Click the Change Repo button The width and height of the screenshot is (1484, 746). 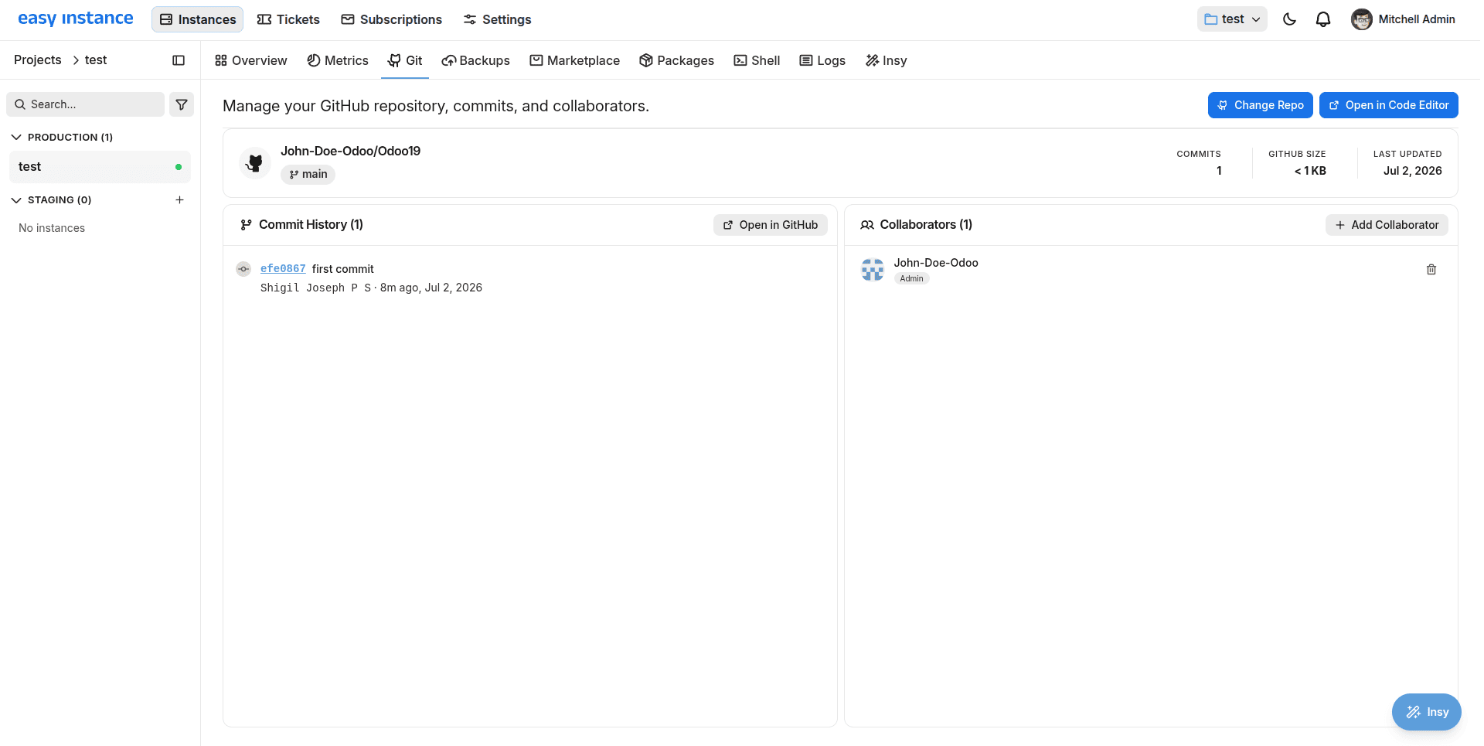[1260, 105]
